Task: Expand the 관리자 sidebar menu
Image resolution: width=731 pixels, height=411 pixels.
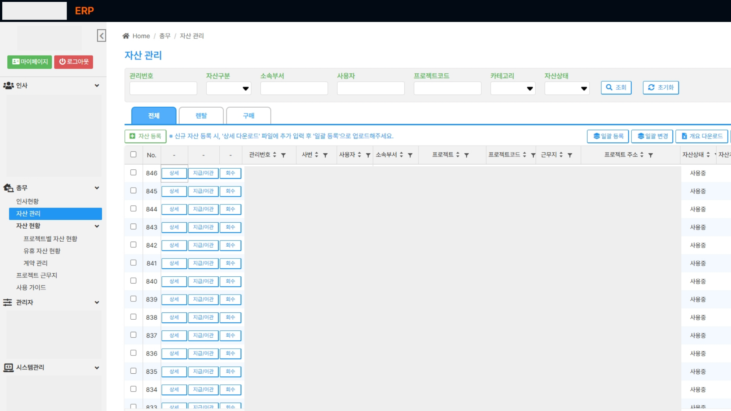Action: click(51, 303)
